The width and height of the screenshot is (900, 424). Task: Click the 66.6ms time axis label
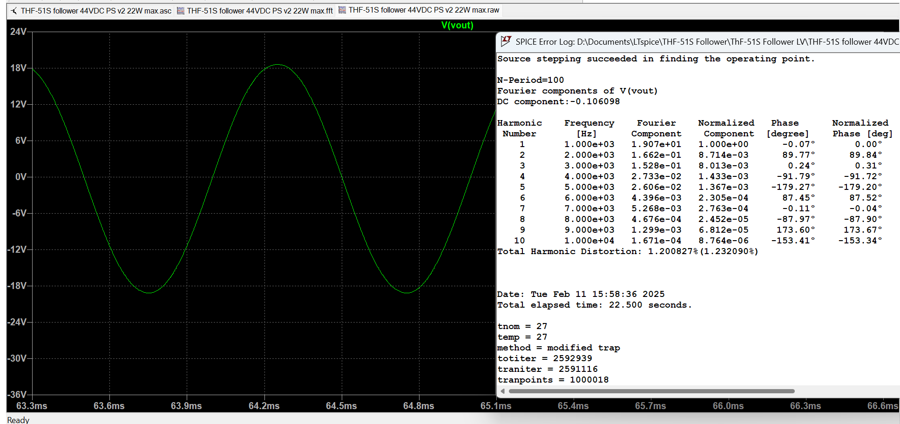883,406
